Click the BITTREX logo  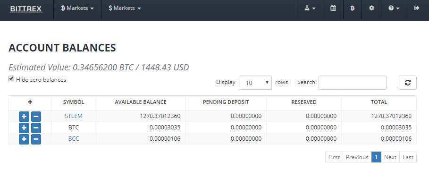click(26, 9)
